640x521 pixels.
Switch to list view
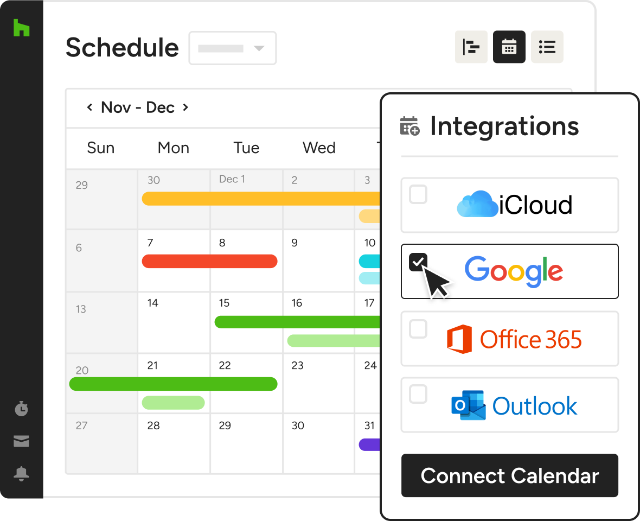pos(547,47)
